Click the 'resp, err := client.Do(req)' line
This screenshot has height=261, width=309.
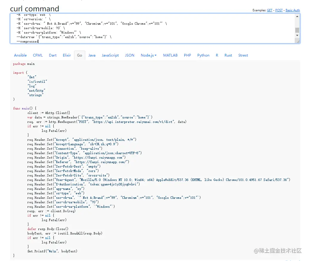(x=51, y=211)
